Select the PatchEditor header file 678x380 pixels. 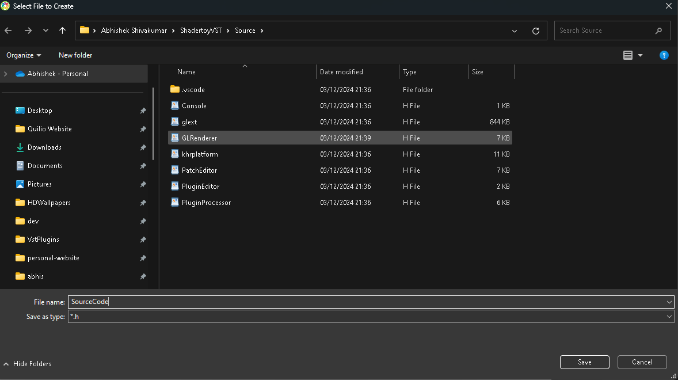[340, 170]
